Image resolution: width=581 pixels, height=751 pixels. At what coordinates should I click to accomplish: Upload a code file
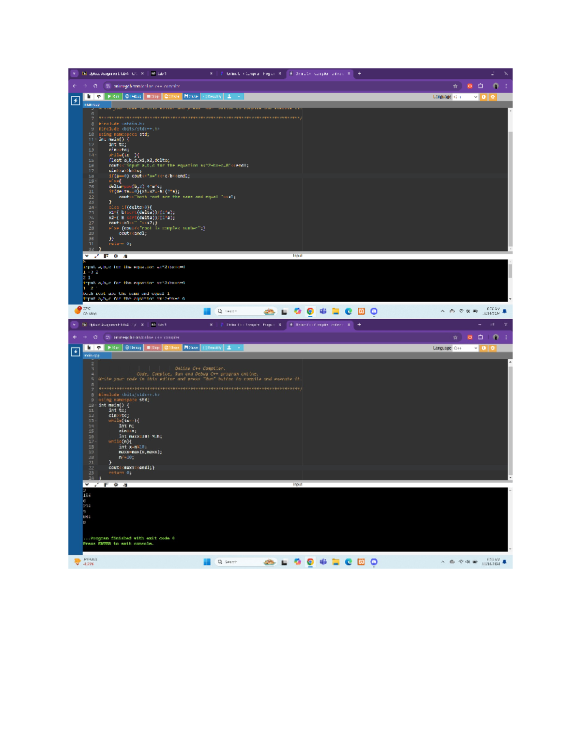tap(100, 96)
